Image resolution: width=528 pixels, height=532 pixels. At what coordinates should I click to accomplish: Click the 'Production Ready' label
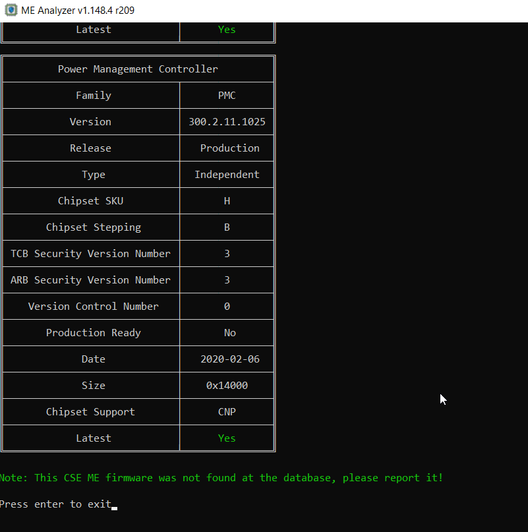(94, 333)
